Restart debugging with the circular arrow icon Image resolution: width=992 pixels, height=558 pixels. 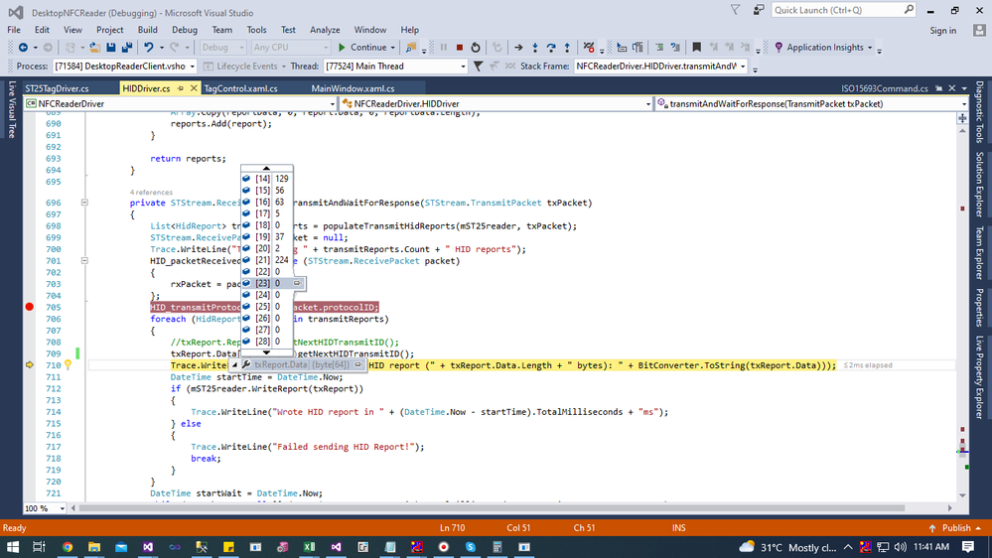(x=476, y=48)
